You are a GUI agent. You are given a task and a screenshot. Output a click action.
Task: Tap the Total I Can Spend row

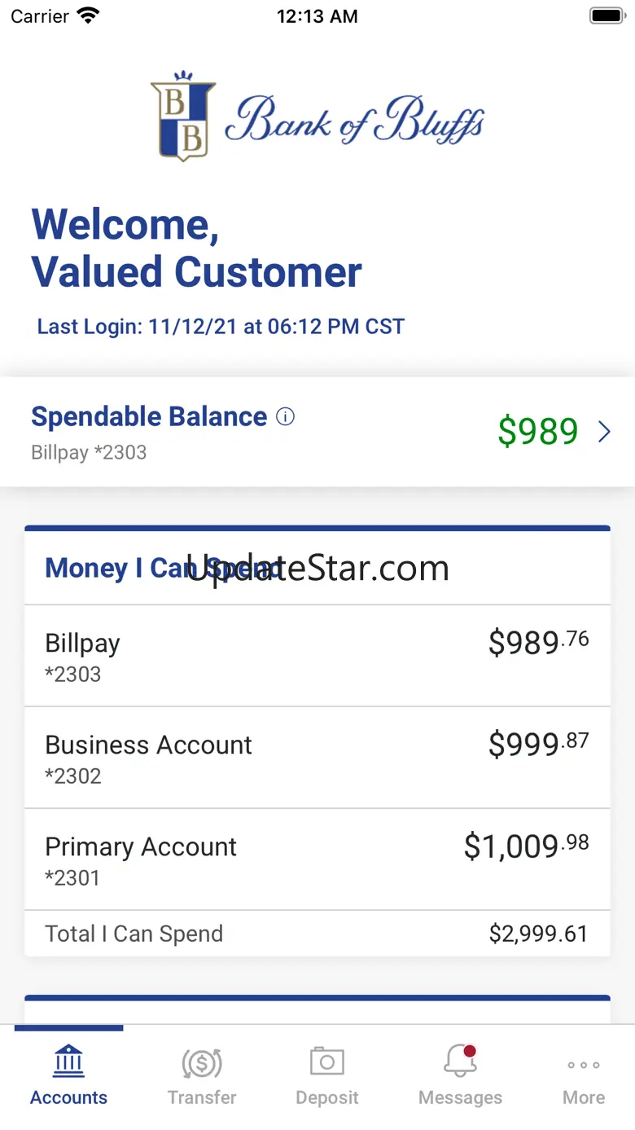(x=317, y=934)
